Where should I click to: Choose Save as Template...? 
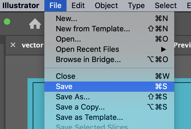(109, 117)
